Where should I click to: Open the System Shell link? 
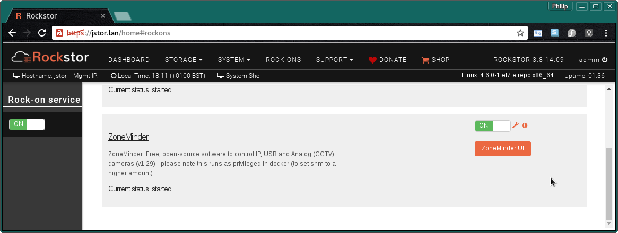click(x=240, y=76)
